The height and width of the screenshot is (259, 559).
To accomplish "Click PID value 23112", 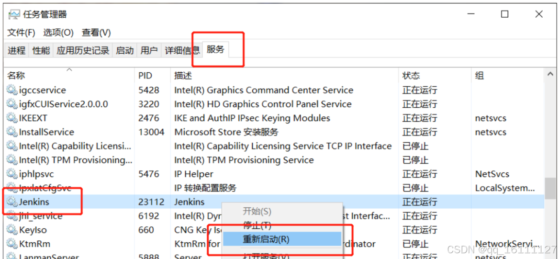I will [152, 202].
